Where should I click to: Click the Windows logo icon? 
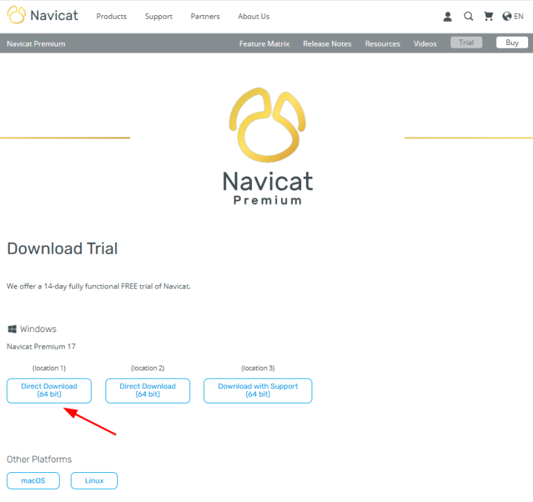[12, 329]
